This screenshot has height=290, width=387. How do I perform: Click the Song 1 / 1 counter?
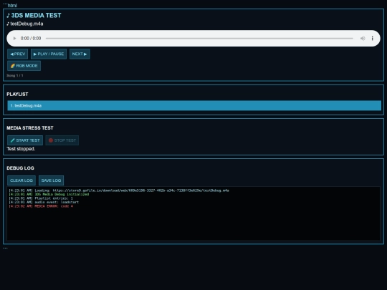(x=15, y=75)
